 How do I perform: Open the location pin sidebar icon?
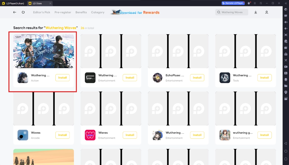tap(286, 92)
